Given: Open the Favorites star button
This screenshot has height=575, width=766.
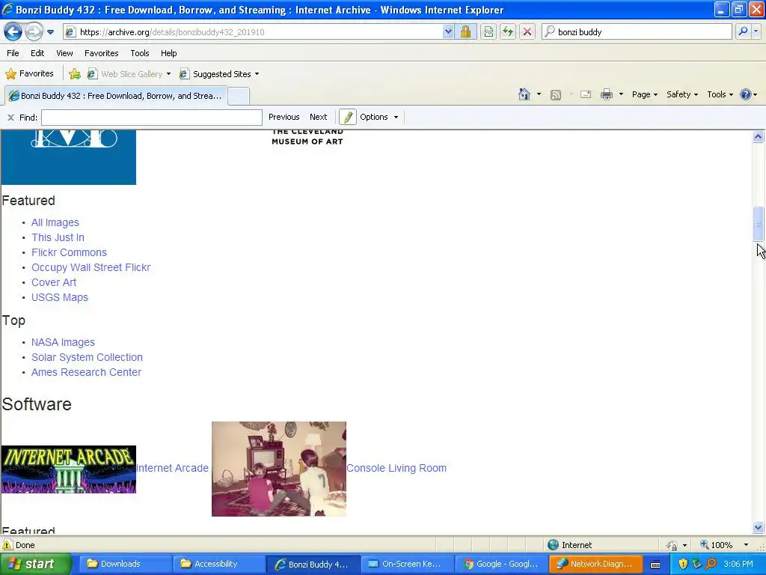Looking at the screenshot, I should [29, 74].
